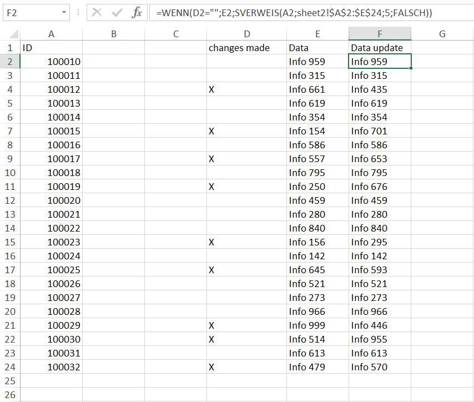Click the cell with ID 100032
Screen dimensions: 474x402
[x=51, y=367]
